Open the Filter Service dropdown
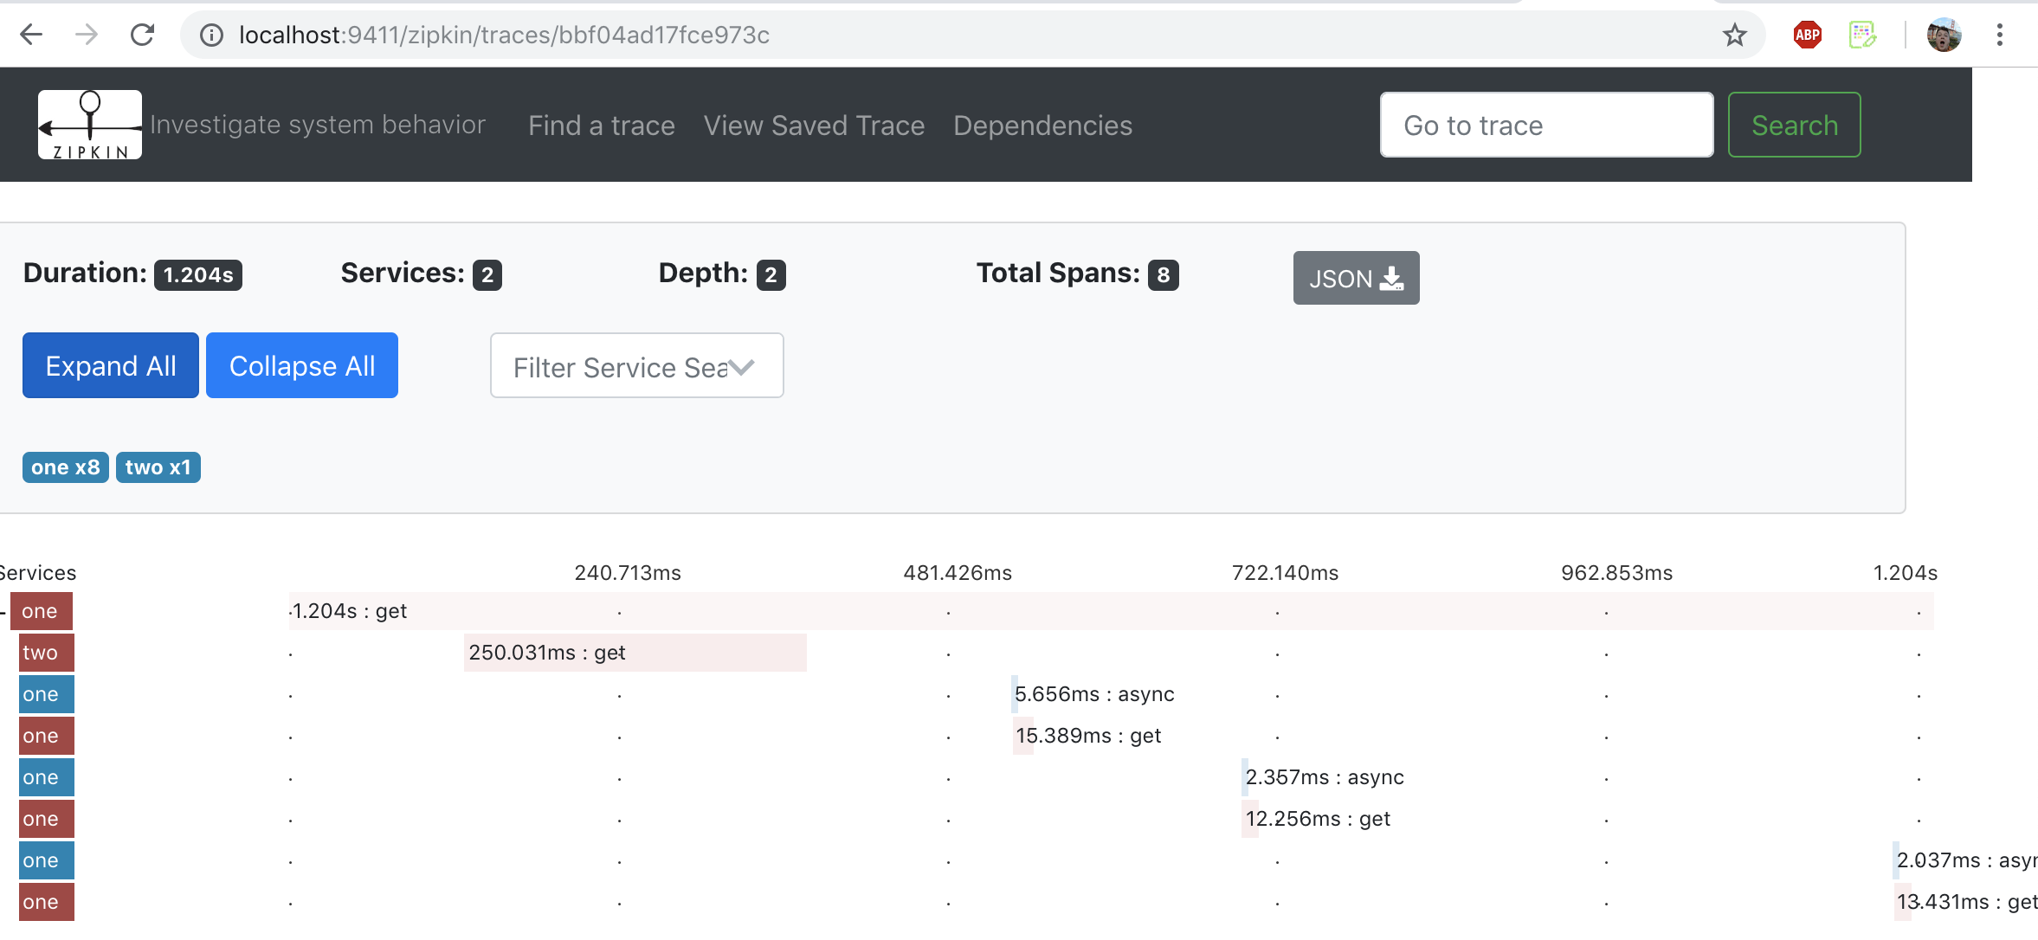2038x940 pixels. click(636, 366)
